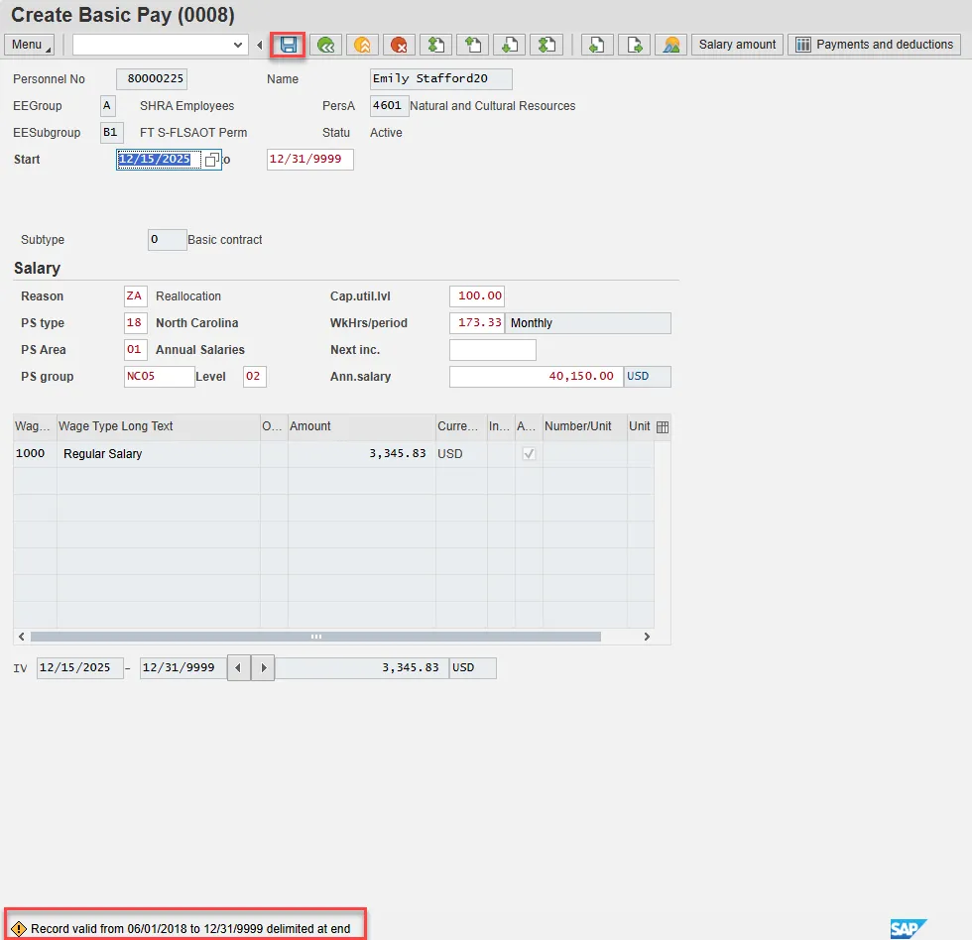
Task: Click the empty Next inc. field
Action: point(493,349)
